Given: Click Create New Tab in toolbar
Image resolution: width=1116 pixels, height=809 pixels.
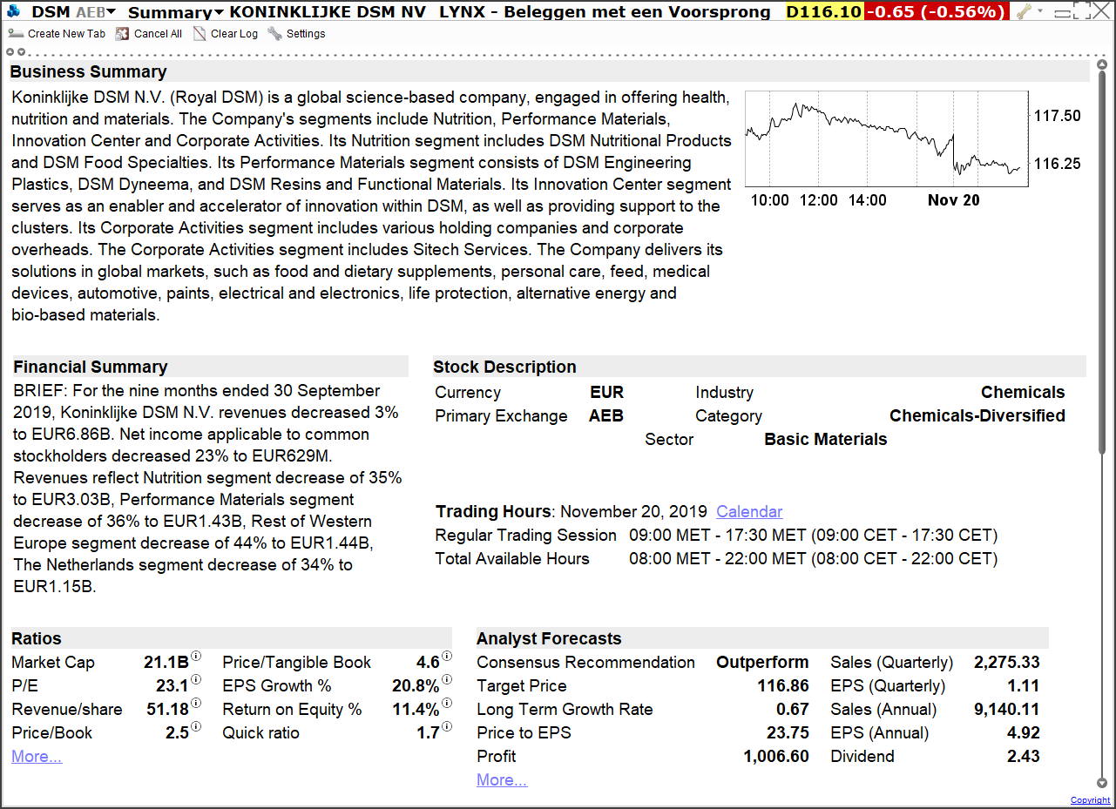Looking at the screenshot, I should (57, 33).
